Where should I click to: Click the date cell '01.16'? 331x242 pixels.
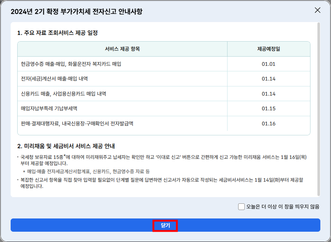(x=269, y=124)
